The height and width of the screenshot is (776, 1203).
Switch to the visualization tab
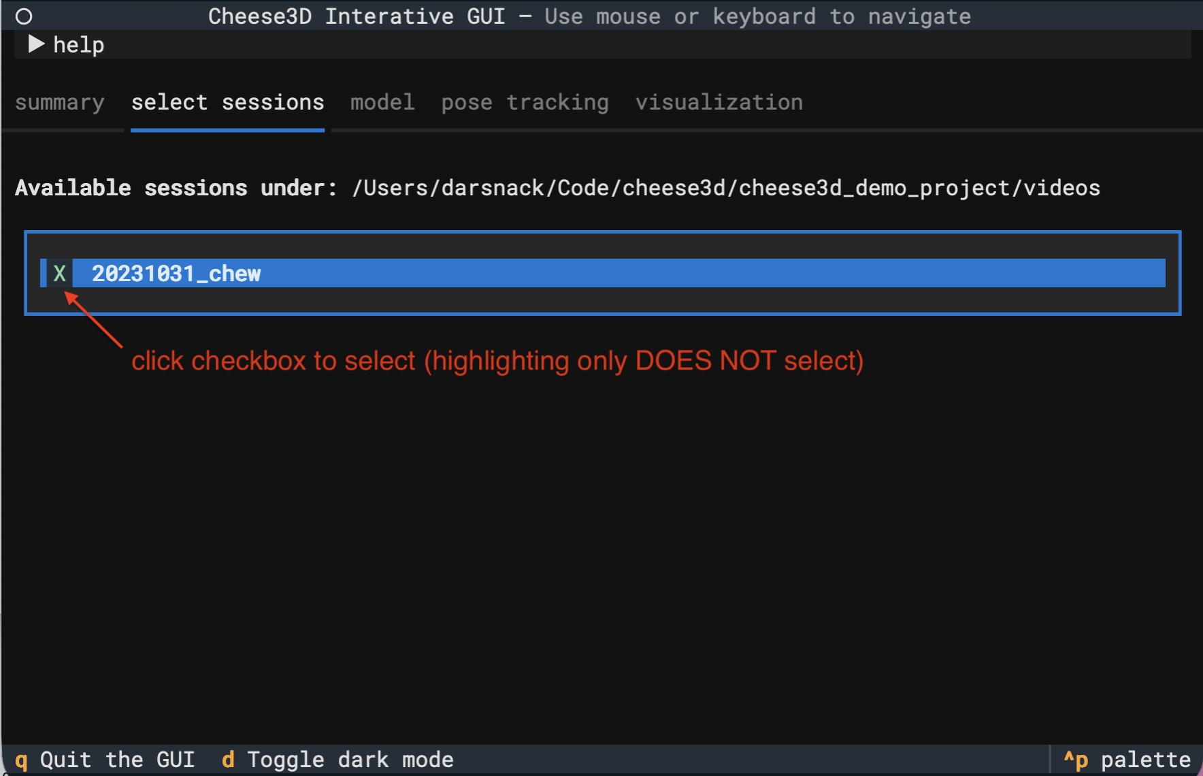pyautogui.click(x=719, y=103)
